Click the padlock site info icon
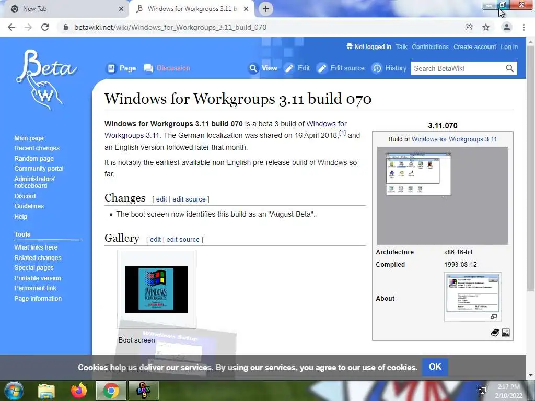Viewport: 535px width, 401px height. pos(65,27)
